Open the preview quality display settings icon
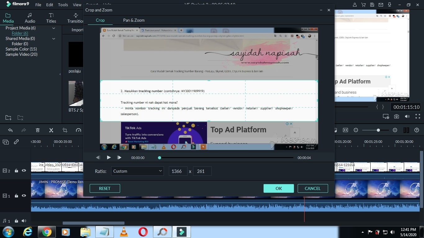 (x=386, y=117)
